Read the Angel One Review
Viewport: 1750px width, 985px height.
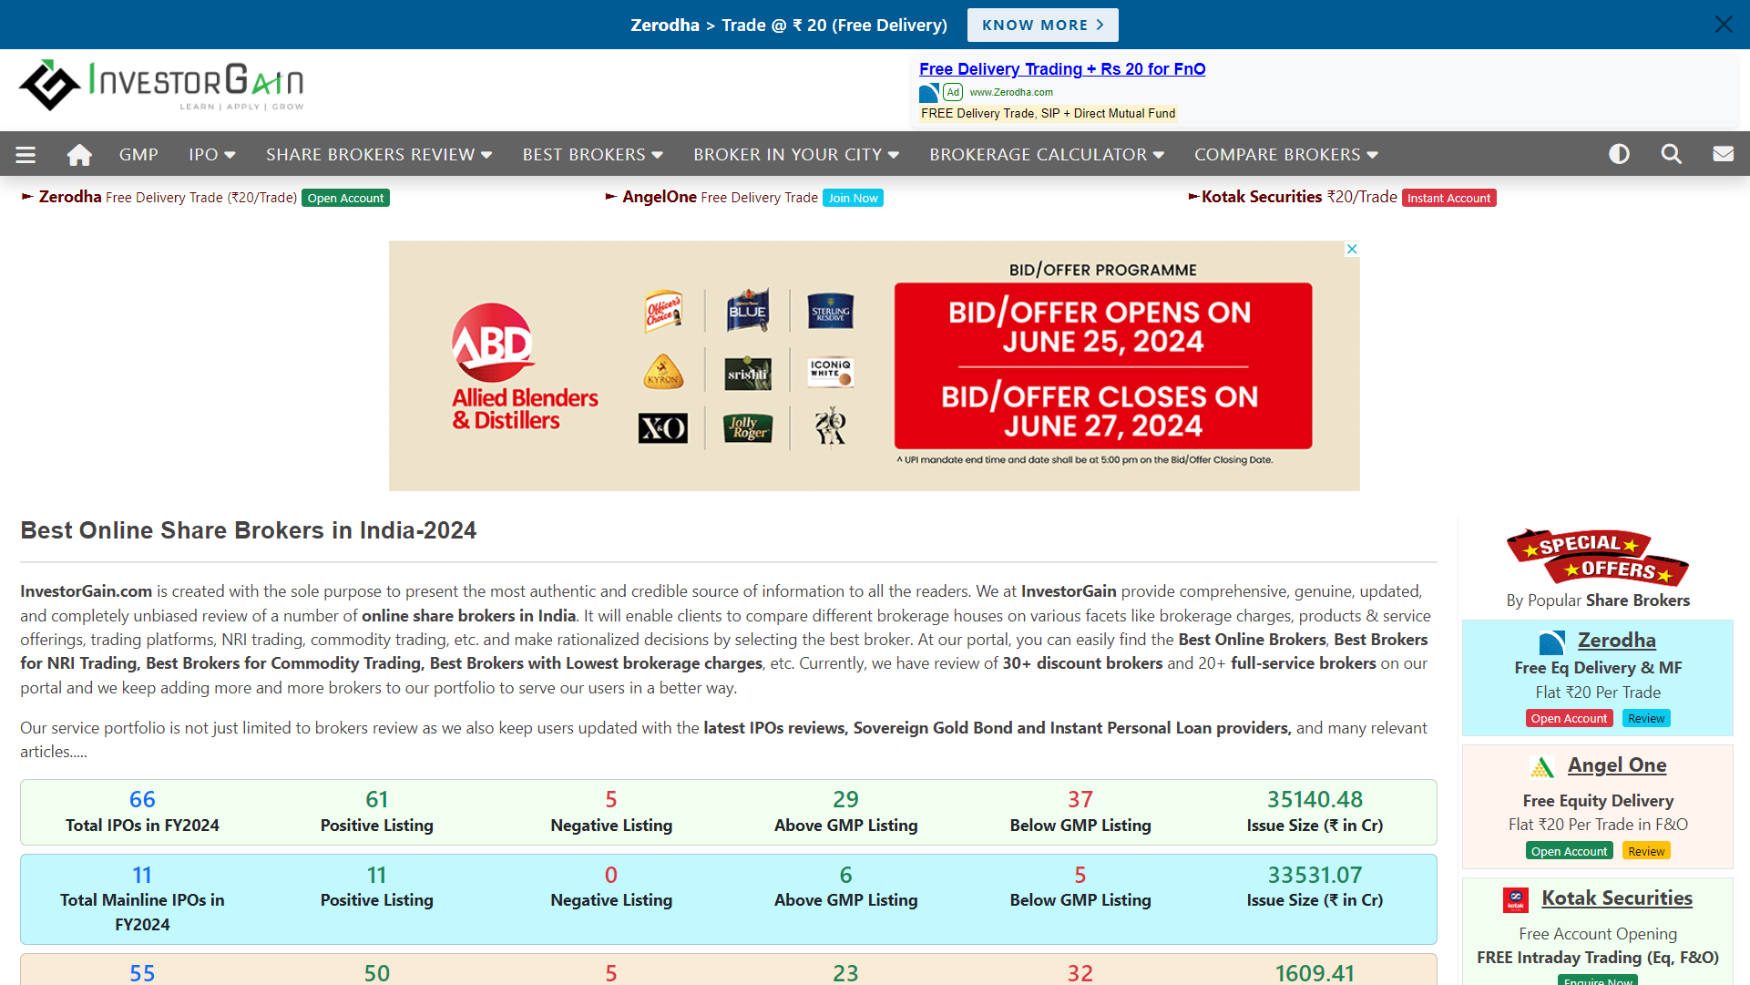[x=1646, y=850]
